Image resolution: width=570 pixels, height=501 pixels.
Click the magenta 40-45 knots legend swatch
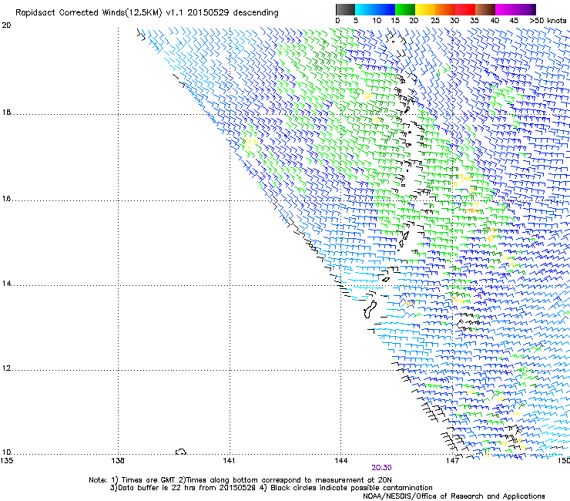(x=505, y=9)
